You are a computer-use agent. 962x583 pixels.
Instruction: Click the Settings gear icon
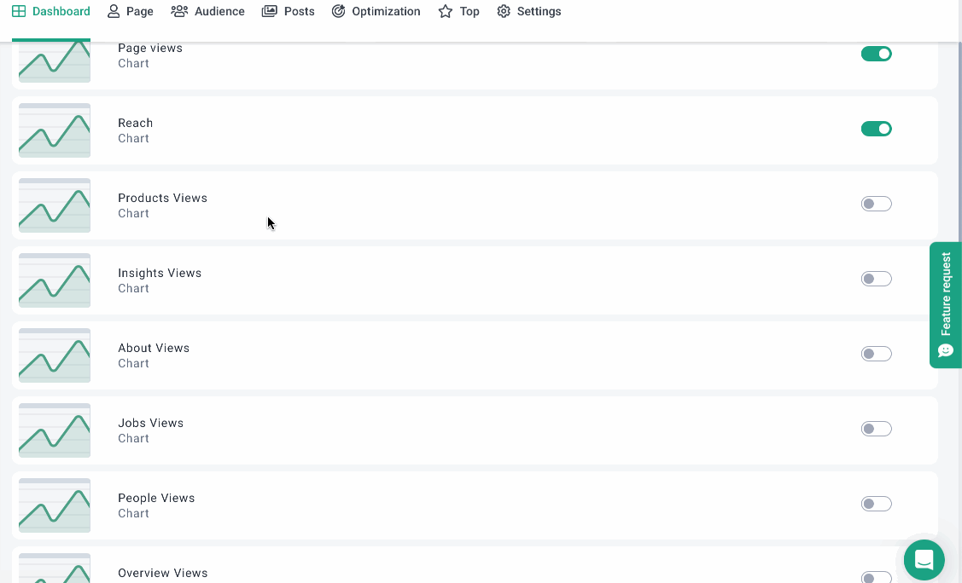click(504, 12)
